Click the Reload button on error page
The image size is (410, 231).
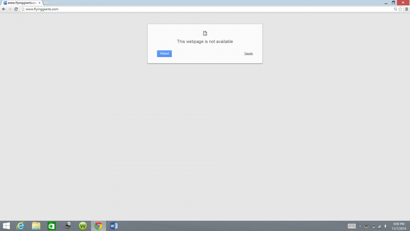point(164,54)
